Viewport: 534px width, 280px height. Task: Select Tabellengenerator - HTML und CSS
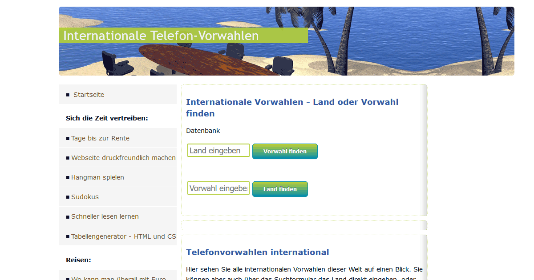(123, 236)
